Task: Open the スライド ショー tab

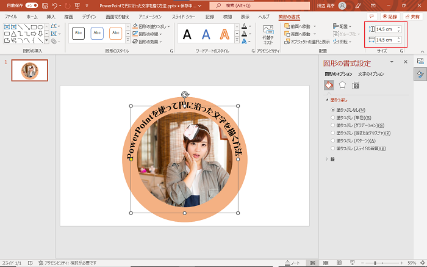Action: [x=184, y=16]
